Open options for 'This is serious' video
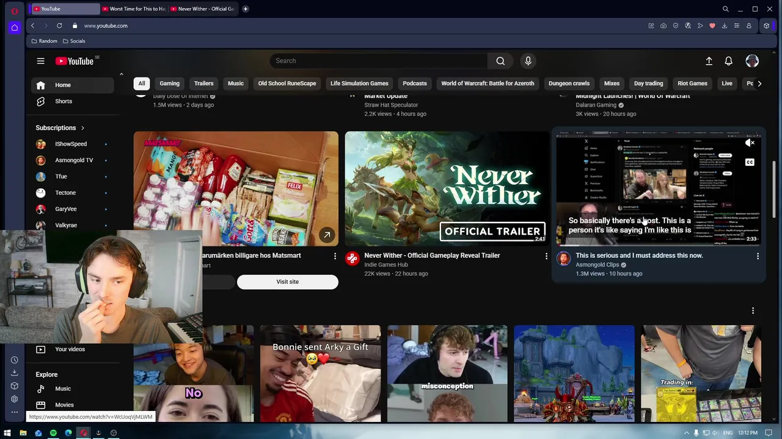This screenshot has width=782, height=439. (758, 256)
